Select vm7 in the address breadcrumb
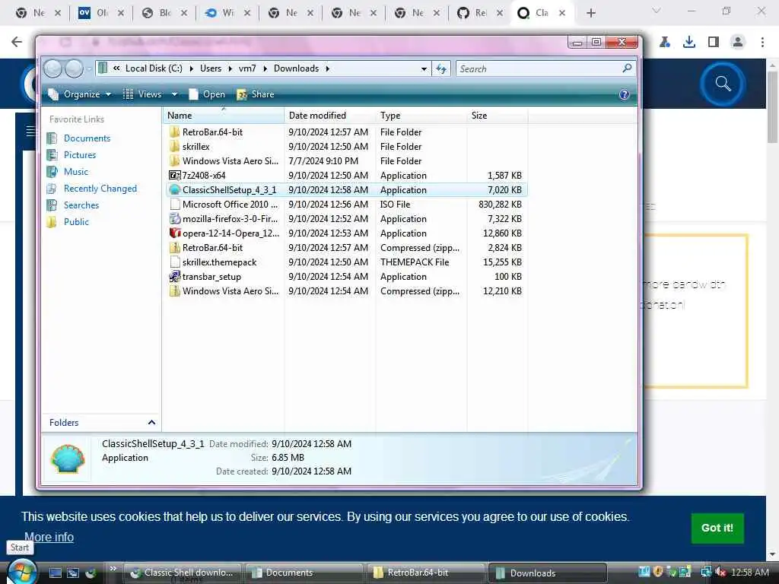This screenshot has width=779, height=584. pos(247,68)
